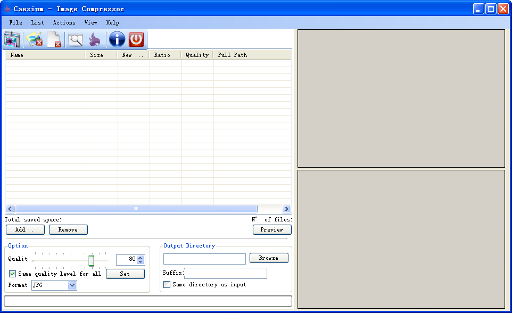Click the lower compressed image preview pane

click(401, 239)
